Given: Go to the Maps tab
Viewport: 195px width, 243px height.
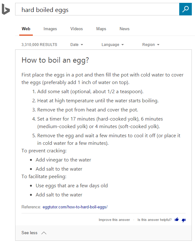Looking at the screenshot, I should coord(101,29).
